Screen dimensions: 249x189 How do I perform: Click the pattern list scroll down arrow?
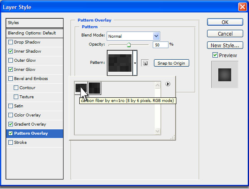click(x=157, y=131)
